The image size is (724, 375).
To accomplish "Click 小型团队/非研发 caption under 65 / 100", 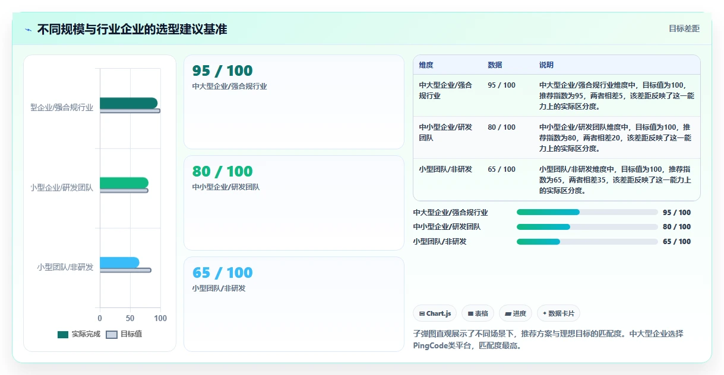I will tap(219, 289).
